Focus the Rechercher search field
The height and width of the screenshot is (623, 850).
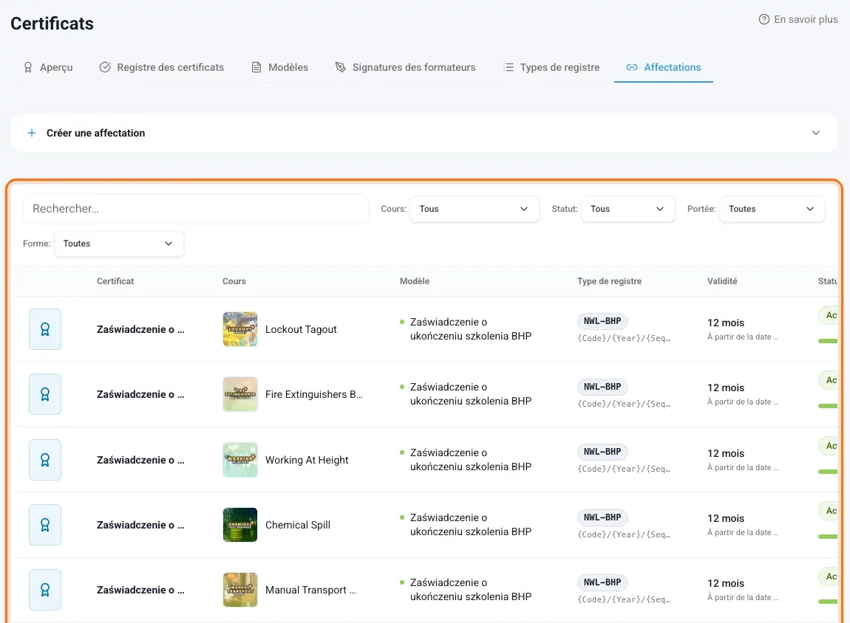(x=196, y=209)
